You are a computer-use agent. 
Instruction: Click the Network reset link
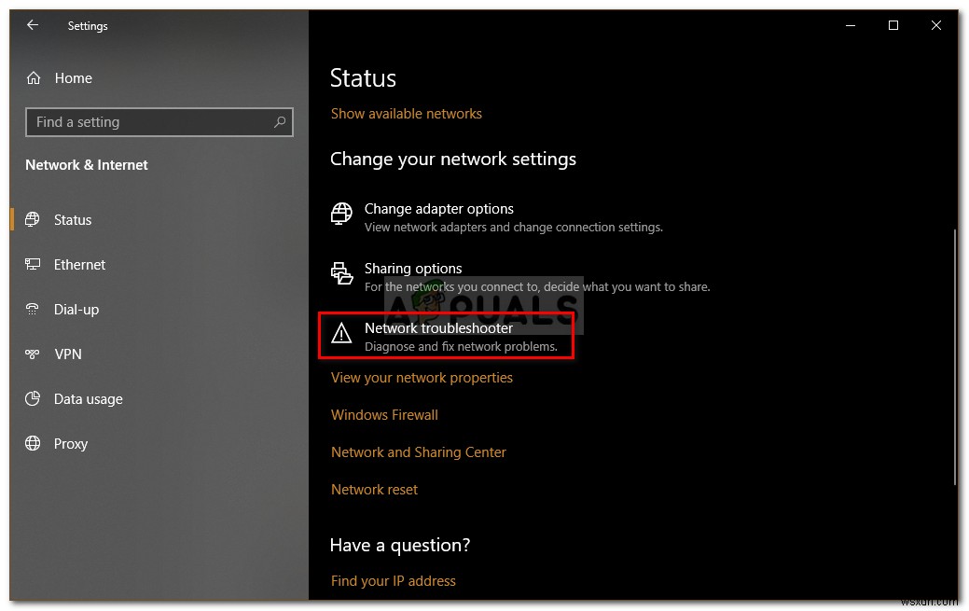[374, 490]
